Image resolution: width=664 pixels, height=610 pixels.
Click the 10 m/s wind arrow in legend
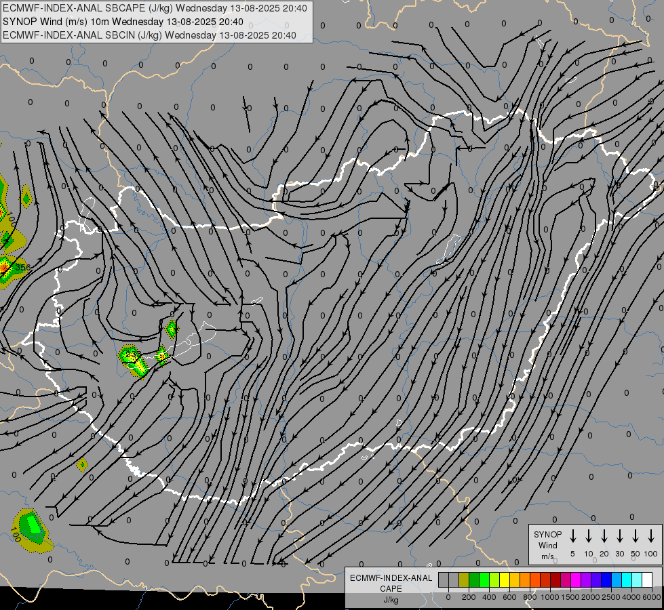589,536
